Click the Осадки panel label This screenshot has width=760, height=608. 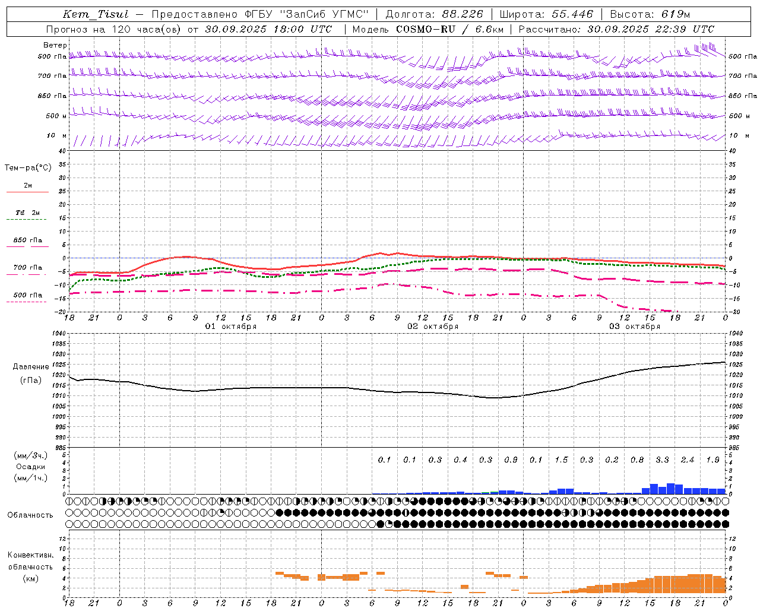[x=30, y=467]
